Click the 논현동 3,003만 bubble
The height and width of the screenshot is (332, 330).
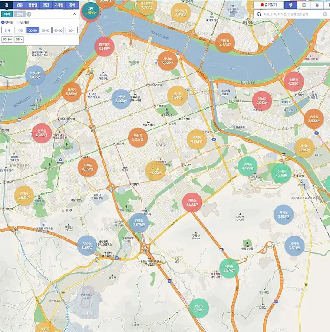pyautogui.click(x=121, y=99)
